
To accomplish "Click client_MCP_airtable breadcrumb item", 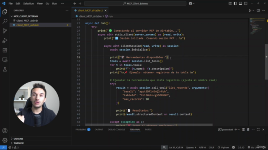I will coord(90,16).
